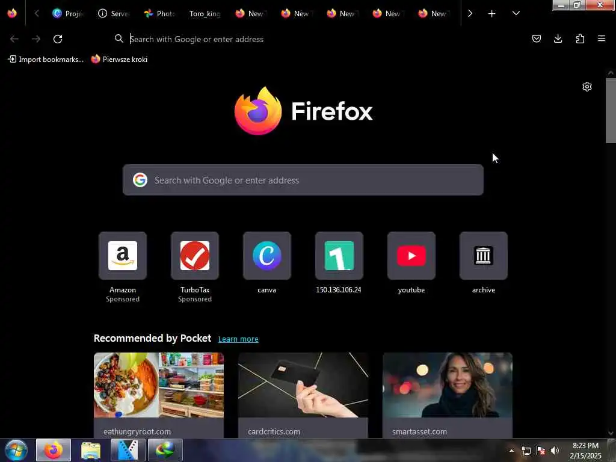Viewport: 616px width, 462px height.
Task: Switch to the Photos tab
Action: [x=159, y=13]
